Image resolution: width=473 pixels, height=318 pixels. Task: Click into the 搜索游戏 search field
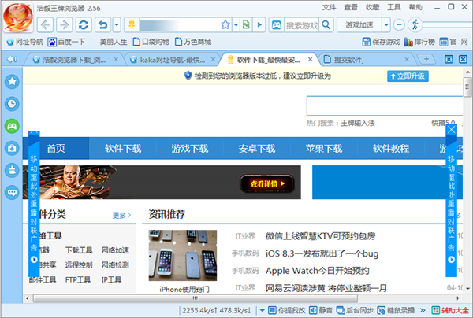(x=302, y=25)
